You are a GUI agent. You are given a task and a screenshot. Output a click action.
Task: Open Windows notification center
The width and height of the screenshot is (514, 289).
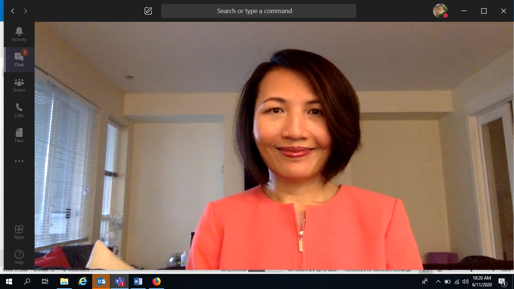click(502, 281)
